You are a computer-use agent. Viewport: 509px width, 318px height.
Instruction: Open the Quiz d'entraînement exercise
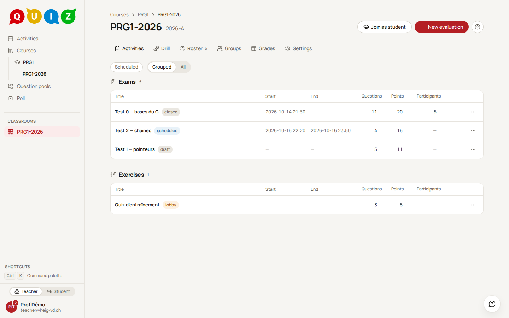137,205
